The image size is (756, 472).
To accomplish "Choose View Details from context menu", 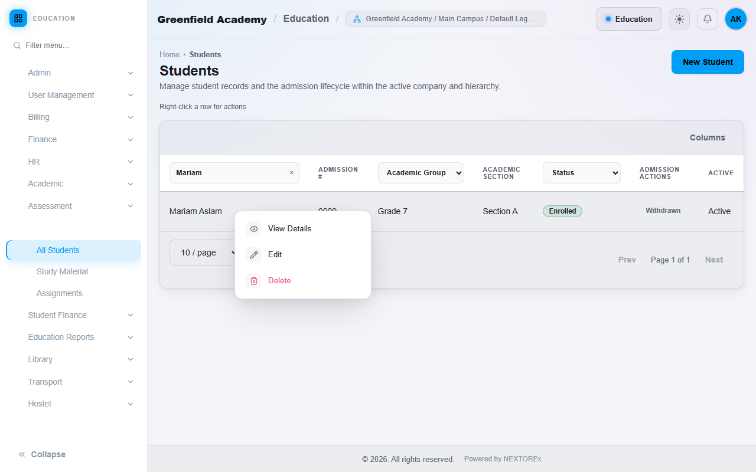I will (303, 229).
